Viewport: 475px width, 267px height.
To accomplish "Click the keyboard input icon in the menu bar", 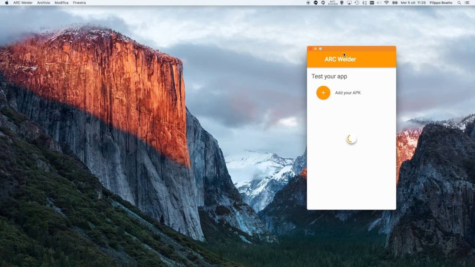I will click(372, 3).
